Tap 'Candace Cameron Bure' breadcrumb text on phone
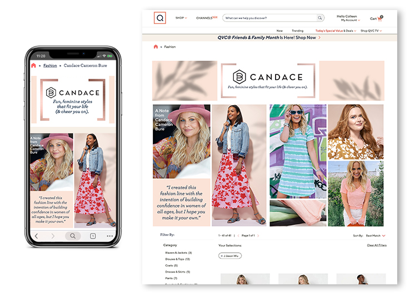 (85, 66)
